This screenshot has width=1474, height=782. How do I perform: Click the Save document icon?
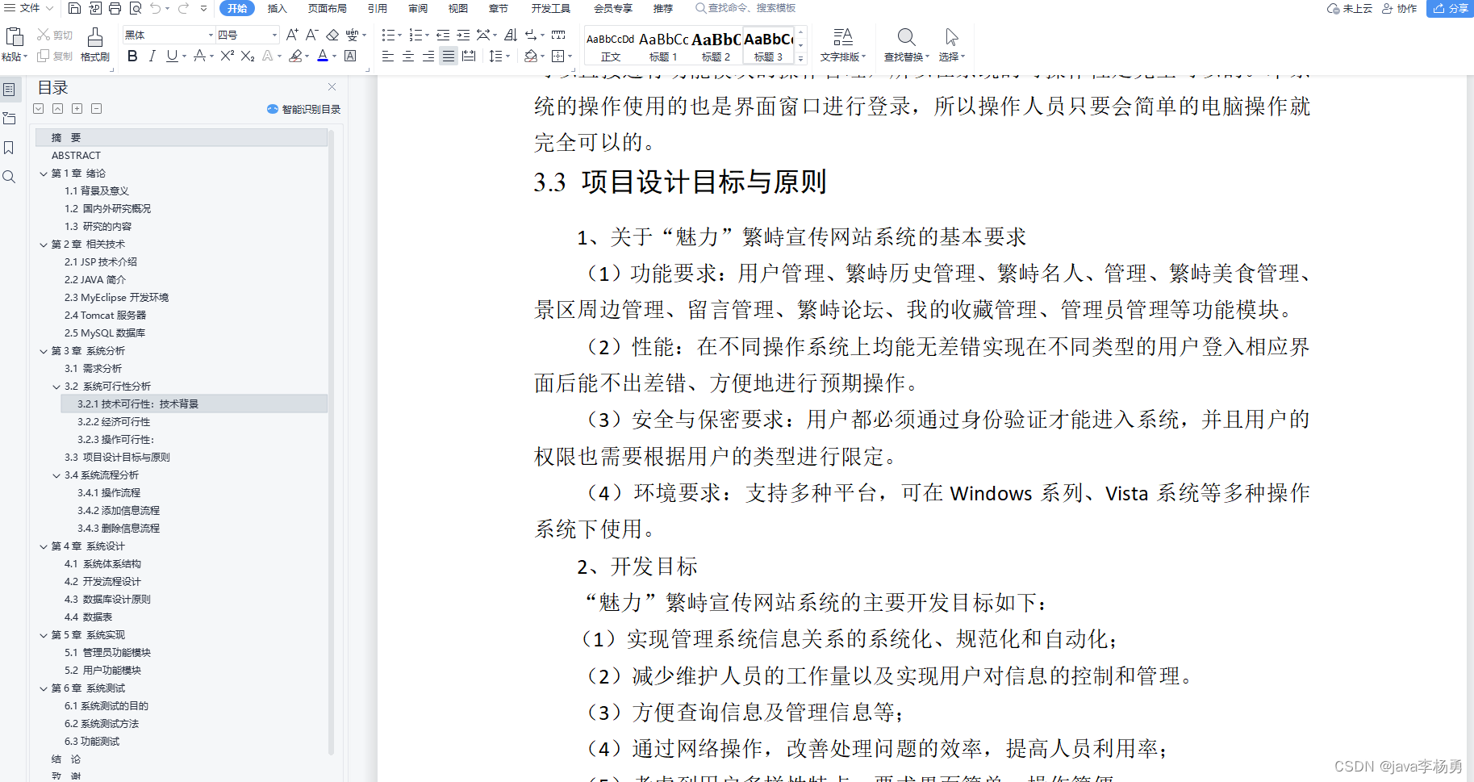click(x=74, y=8)
